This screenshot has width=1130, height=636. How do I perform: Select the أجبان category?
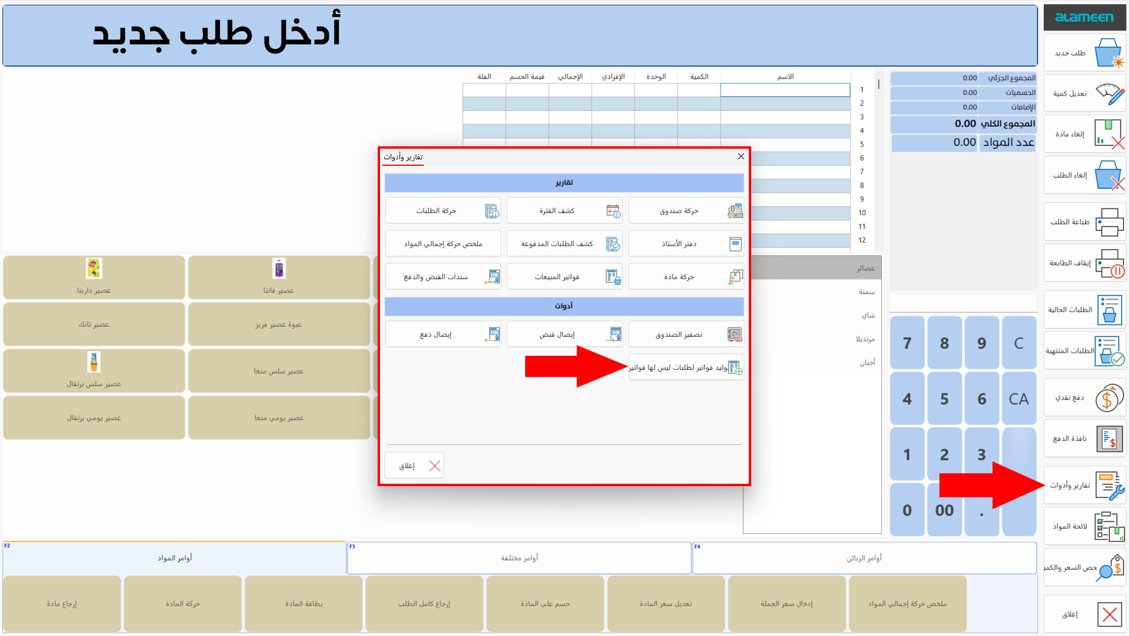813,362
